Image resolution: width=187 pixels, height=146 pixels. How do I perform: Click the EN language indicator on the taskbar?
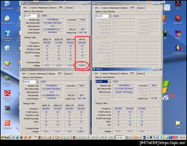144,138
